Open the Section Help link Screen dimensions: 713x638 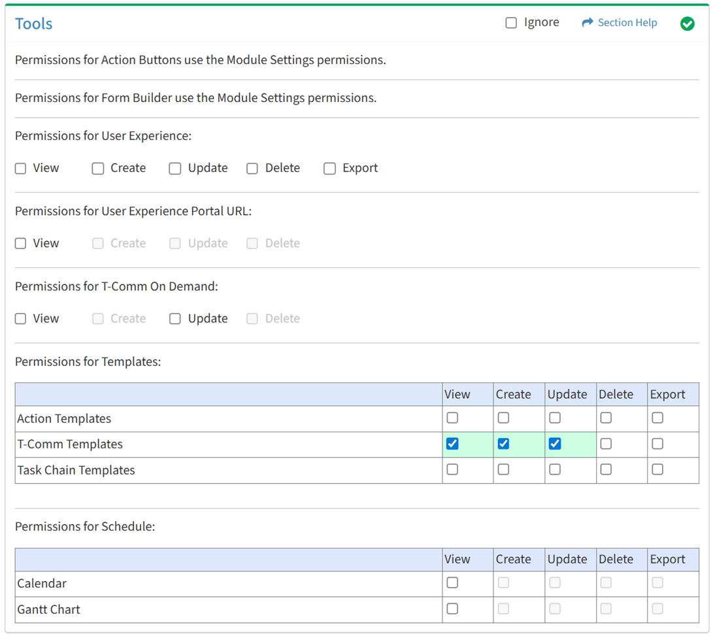click(627, 23)
